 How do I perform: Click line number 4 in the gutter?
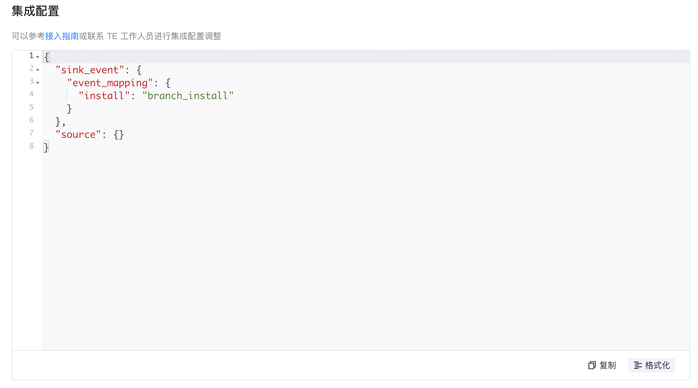(x=31, y=94)
